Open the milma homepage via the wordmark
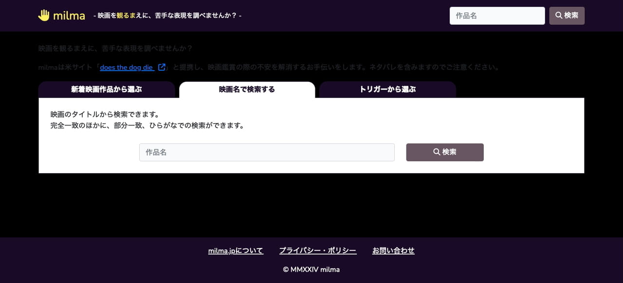The image size is (623, 283). click(67, 15)
